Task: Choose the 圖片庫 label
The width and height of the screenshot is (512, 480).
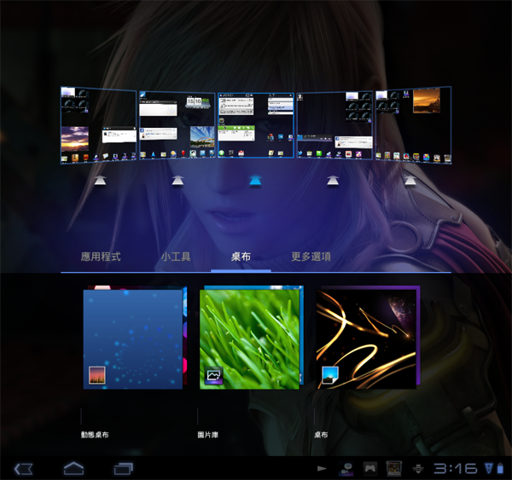Action: (x=208, y=435)
